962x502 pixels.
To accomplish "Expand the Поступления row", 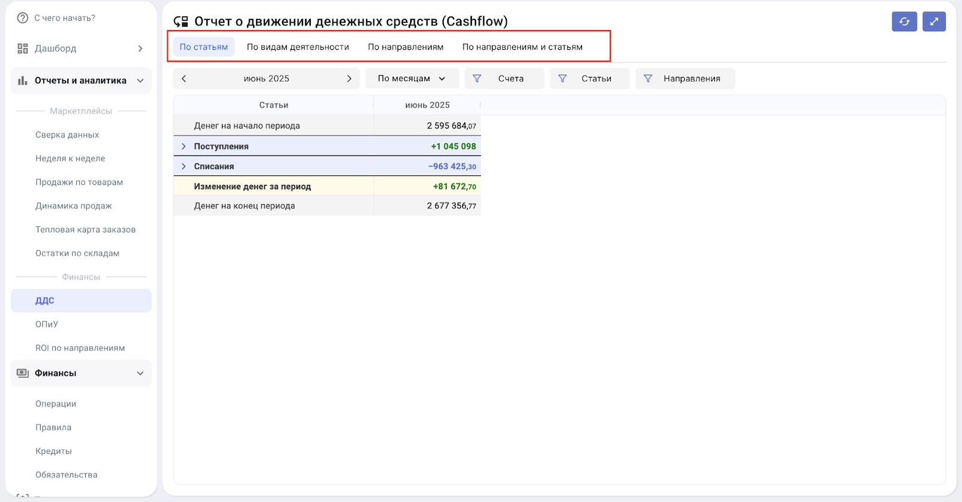I will [x=184, y=147].
